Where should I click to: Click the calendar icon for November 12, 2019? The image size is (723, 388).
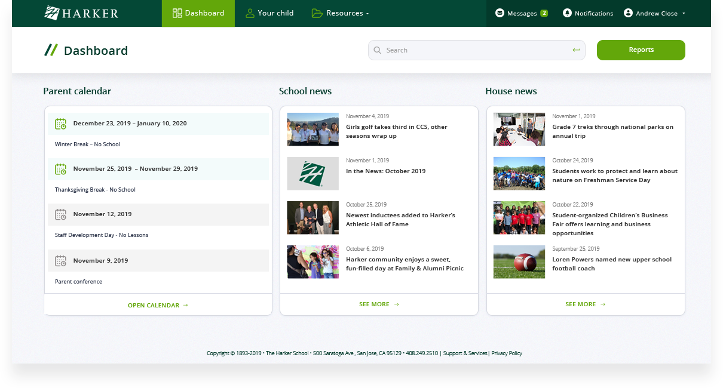pyautogui.click(x=60, y=214)
